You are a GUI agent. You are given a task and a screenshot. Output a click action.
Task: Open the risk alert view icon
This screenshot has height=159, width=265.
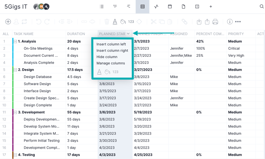[197, 7]
